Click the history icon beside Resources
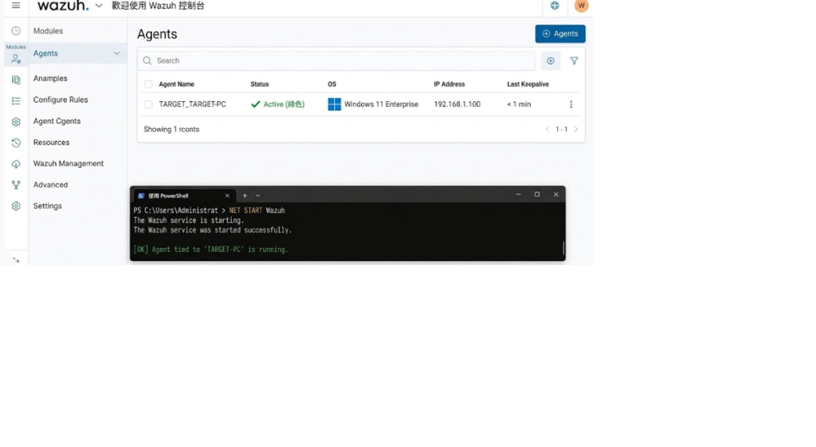 [x=16, y=143]
